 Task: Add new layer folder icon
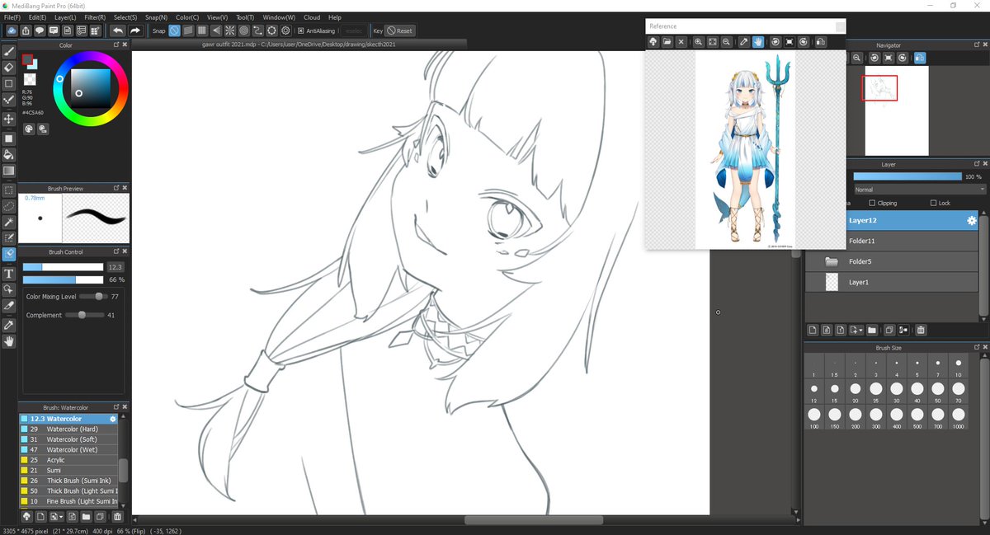(871, 330)
